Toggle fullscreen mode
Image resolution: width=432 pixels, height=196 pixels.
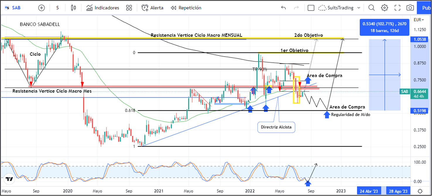397,8
